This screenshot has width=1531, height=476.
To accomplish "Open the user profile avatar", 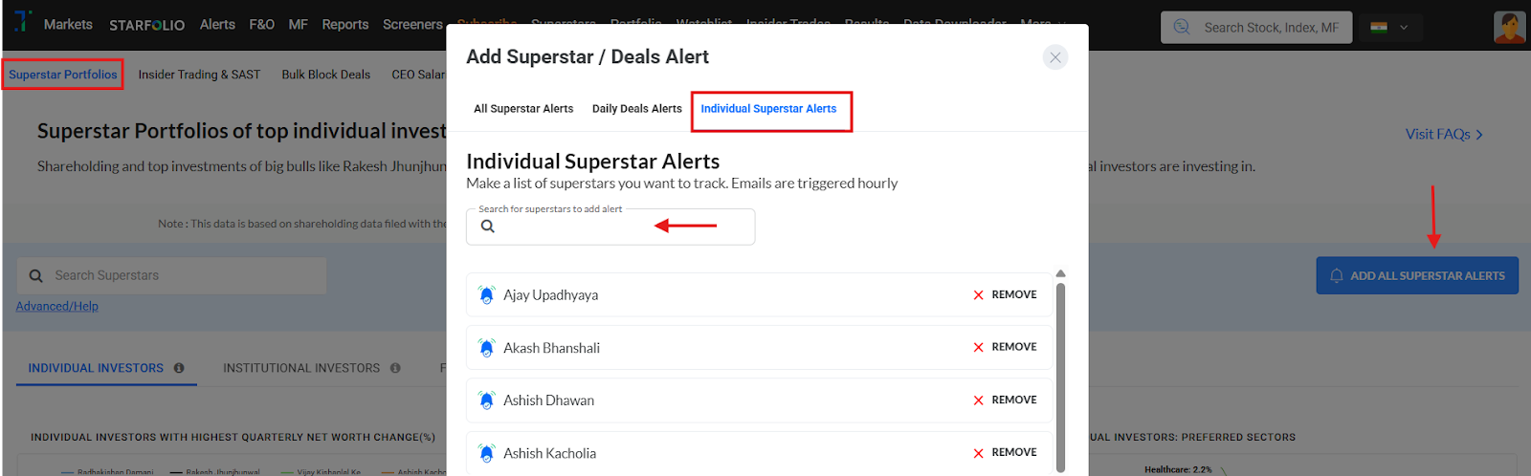I will 1509,27.
